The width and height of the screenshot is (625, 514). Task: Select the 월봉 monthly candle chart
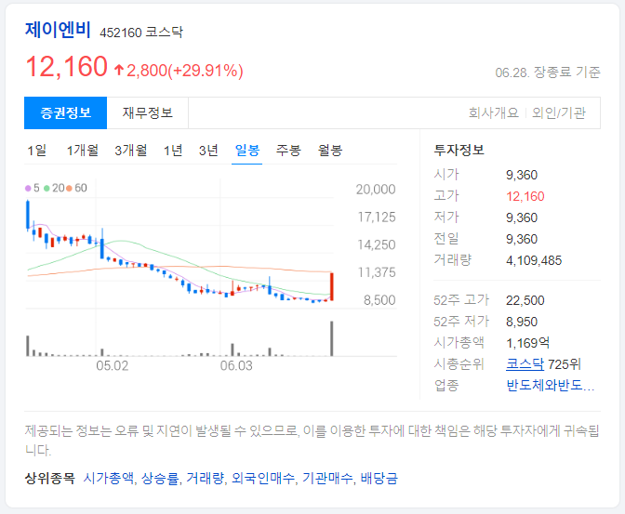pyautogui.click(x=329, y=151)
